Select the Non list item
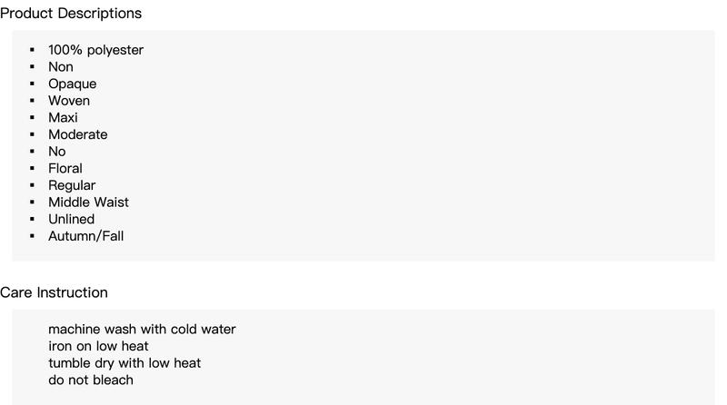The width and height of the screenshot is (727, 405). click(x=61, y=66)
